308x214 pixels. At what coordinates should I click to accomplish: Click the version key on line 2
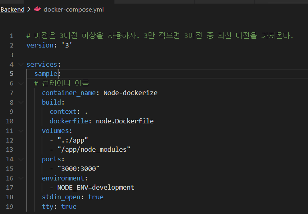tap(40, 46)
